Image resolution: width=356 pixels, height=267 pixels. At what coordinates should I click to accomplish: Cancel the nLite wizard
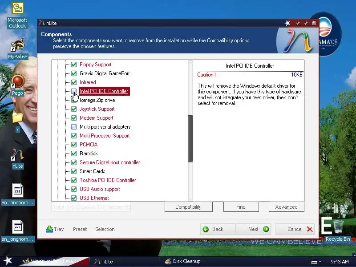pyautogui.click(x=295, y=229)
